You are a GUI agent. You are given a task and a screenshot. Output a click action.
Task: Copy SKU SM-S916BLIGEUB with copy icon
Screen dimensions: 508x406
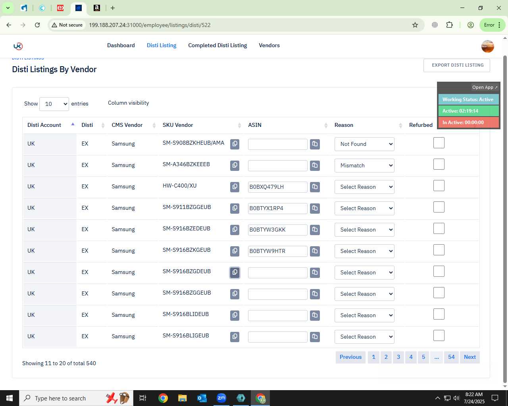click(235, 337)
